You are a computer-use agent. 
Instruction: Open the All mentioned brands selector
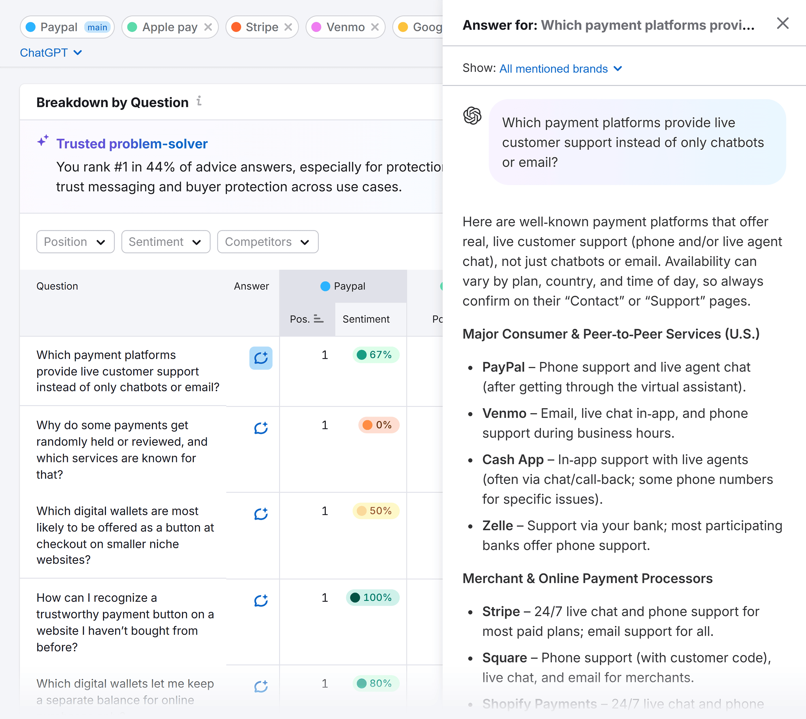coord(560,68)
